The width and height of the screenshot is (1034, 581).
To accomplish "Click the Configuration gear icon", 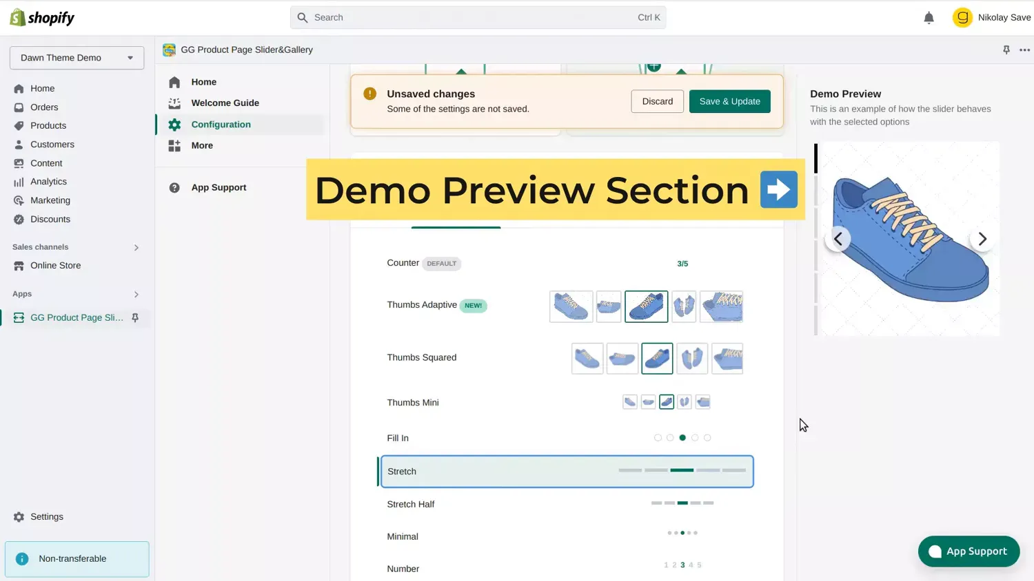I will pyautogui.click(x=174, y=124).
